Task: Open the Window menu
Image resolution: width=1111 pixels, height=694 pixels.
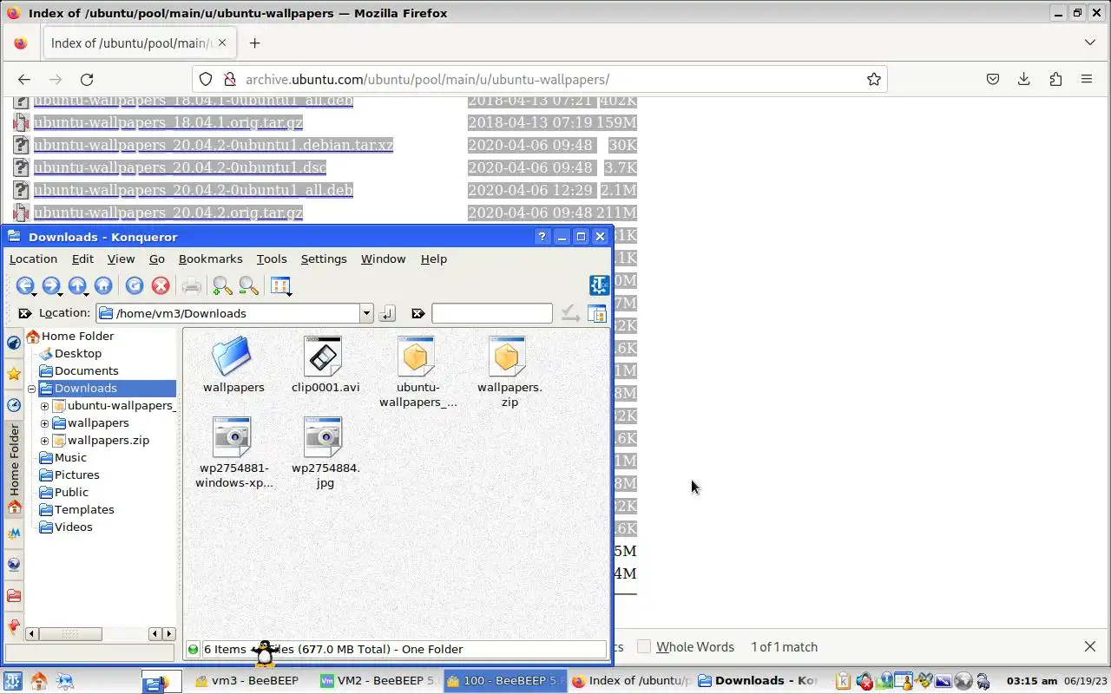Action: tap(383, 259)
